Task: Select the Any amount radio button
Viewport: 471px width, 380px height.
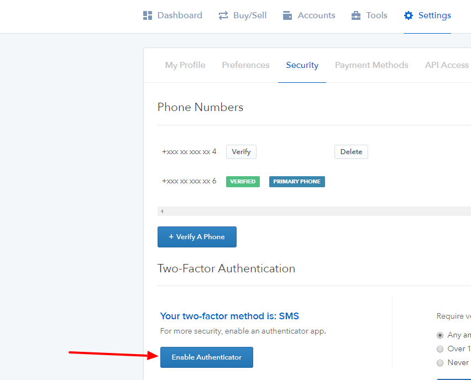Action: coord(439,335)
